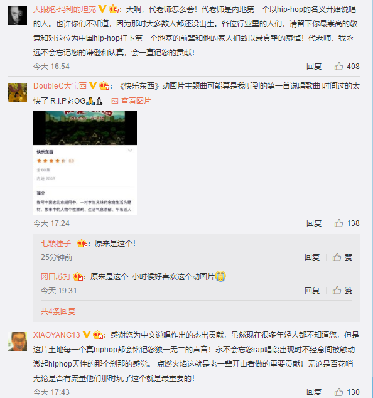Open 大眼炮-玛利的坦克 profile avatar
This screenshot has width=373, height=398.
tap(18, 16)
